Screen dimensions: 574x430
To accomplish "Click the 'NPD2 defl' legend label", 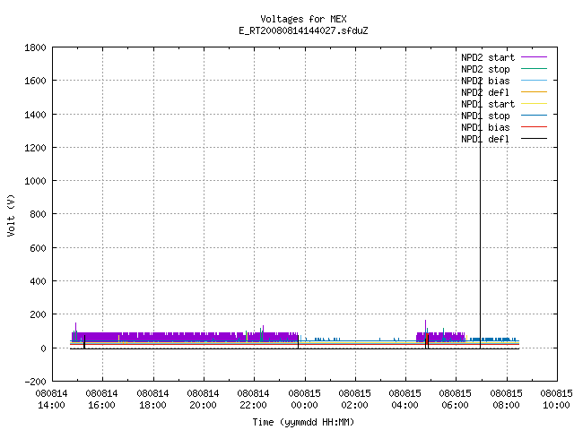I will click(x=485, y=92).
